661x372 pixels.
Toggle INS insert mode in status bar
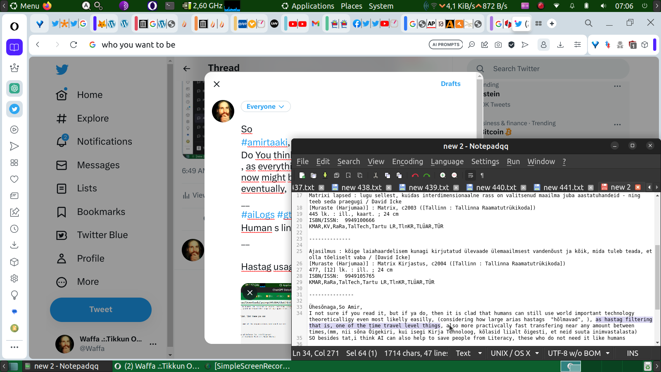(x=632, y=353)
